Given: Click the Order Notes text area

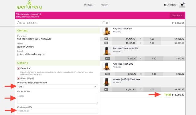Looking at the screenshot, I should [58, 98].
